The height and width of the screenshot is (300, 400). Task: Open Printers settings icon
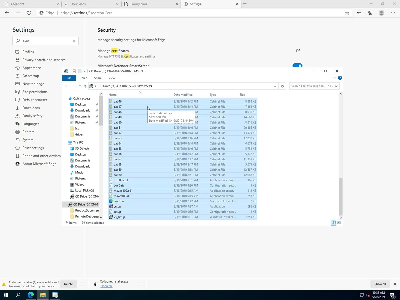tap(17, 132)
